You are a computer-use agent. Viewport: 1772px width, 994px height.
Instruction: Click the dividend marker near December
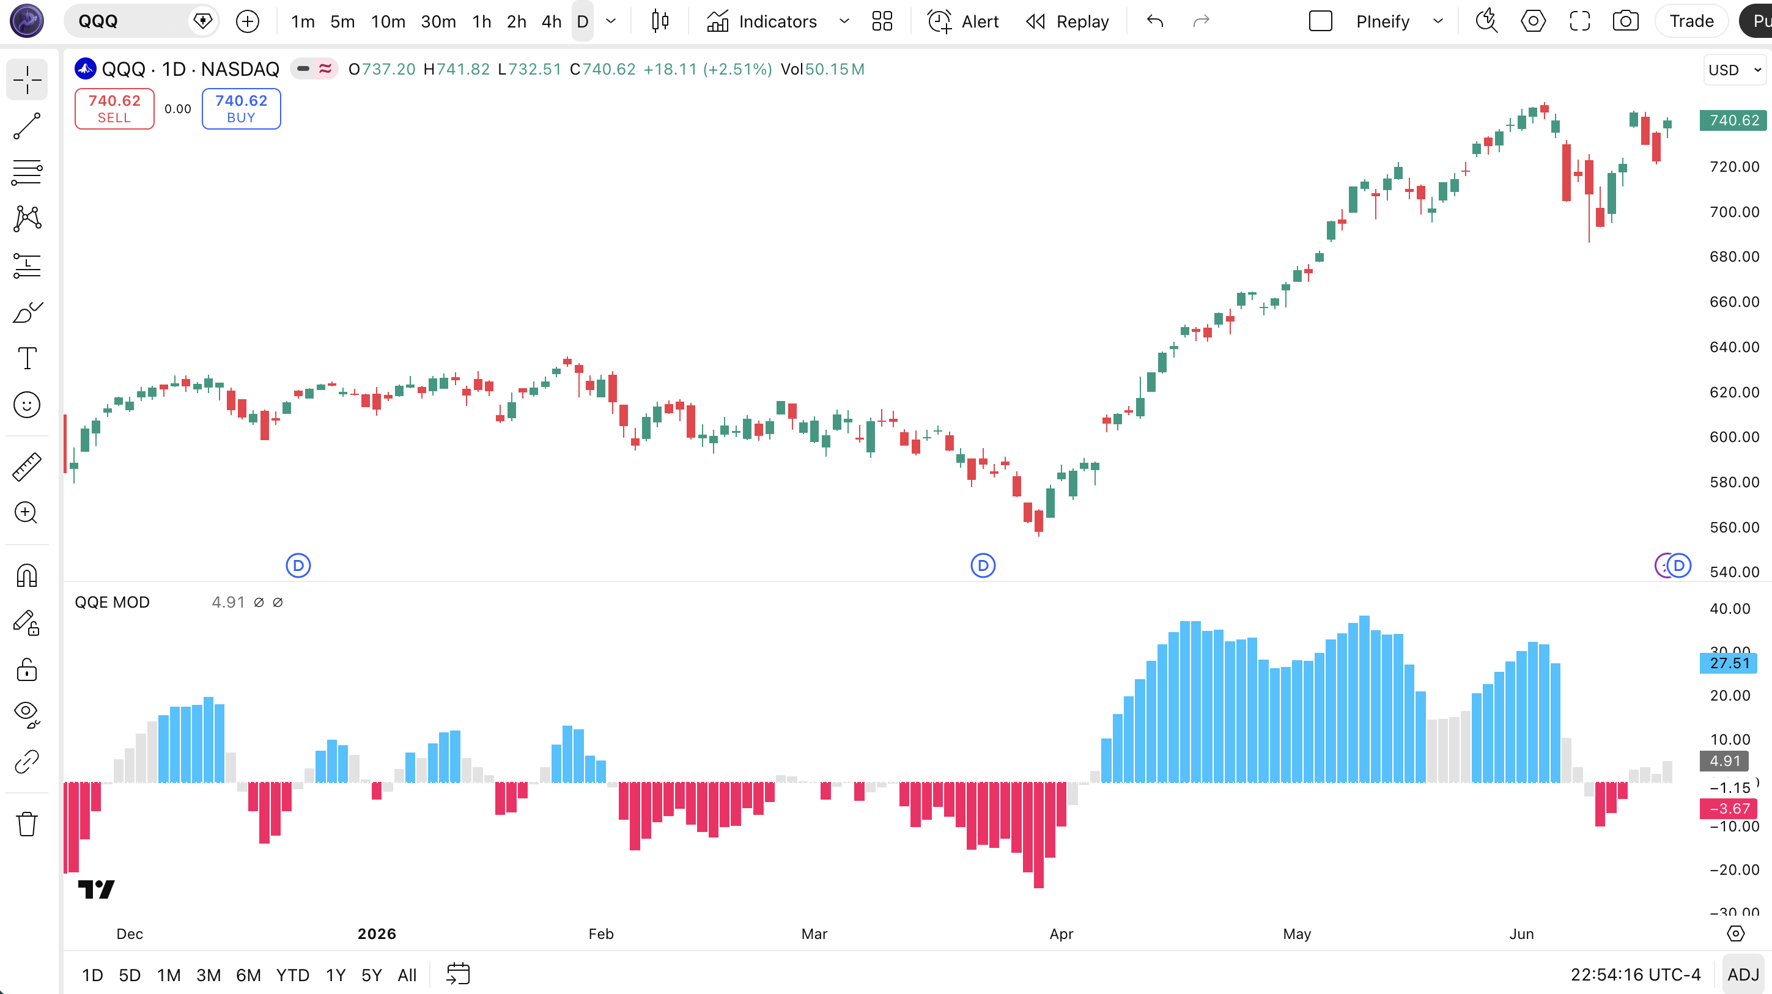[x=298, y=565]
